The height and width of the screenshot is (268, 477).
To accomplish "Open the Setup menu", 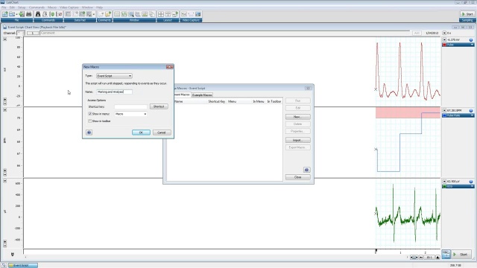I will pos(22,7).
